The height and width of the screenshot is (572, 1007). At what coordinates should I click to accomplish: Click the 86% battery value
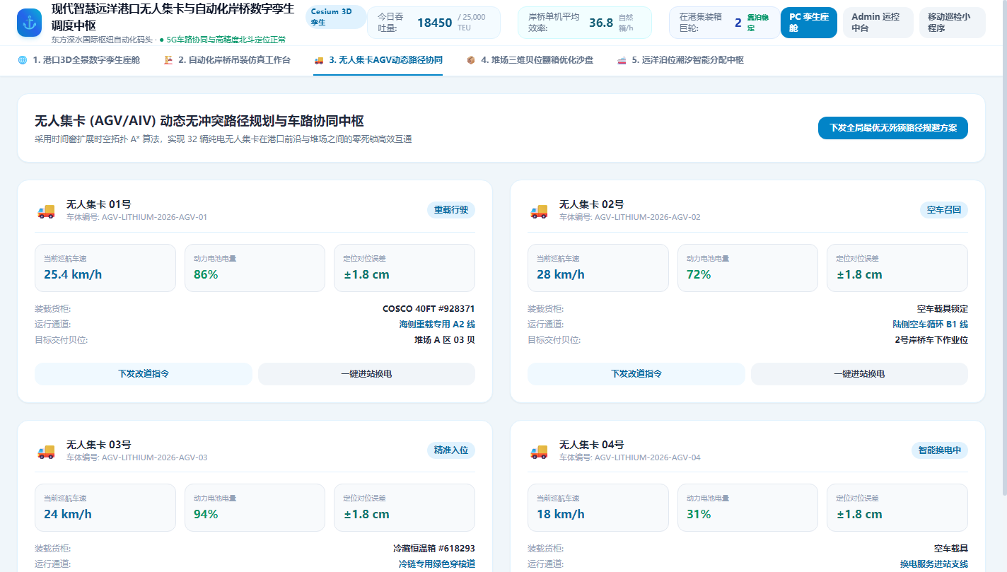tap(206, 274)
